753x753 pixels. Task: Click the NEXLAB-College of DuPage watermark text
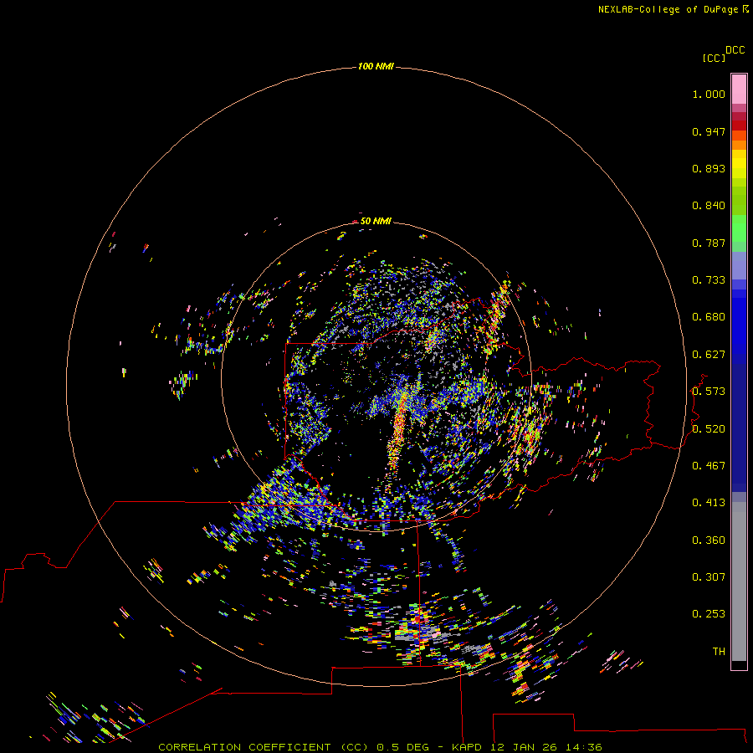(668, 9)
